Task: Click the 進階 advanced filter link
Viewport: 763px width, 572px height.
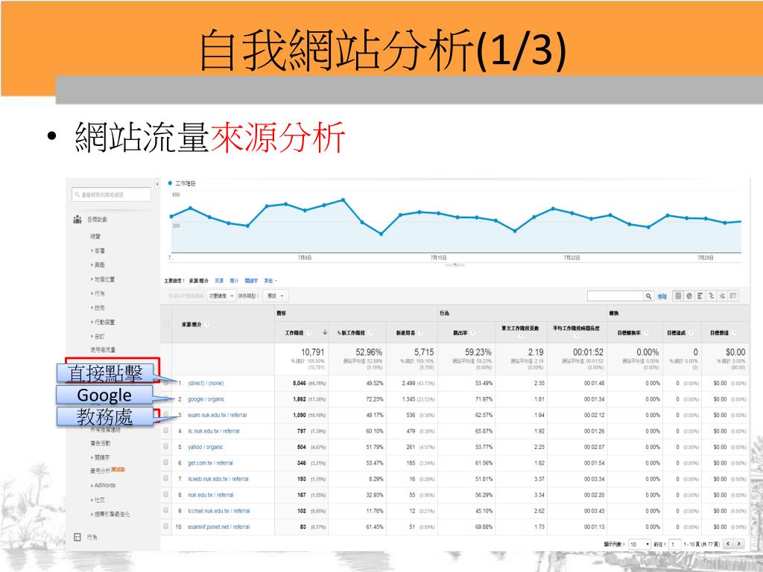Action: click(662, 296)
